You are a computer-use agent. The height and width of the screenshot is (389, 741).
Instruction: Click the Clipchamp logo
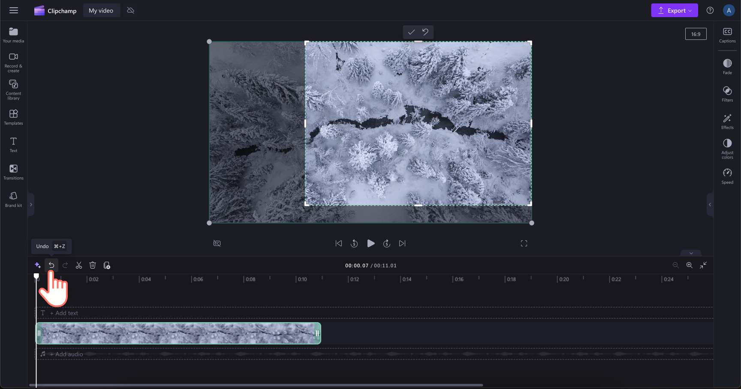(x=55, y=11)
